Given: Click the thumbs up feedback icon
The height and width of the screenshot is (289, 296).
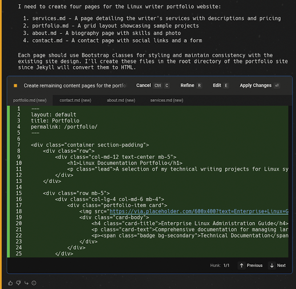Looking at the screenshot, I should [x=11, y=283].
